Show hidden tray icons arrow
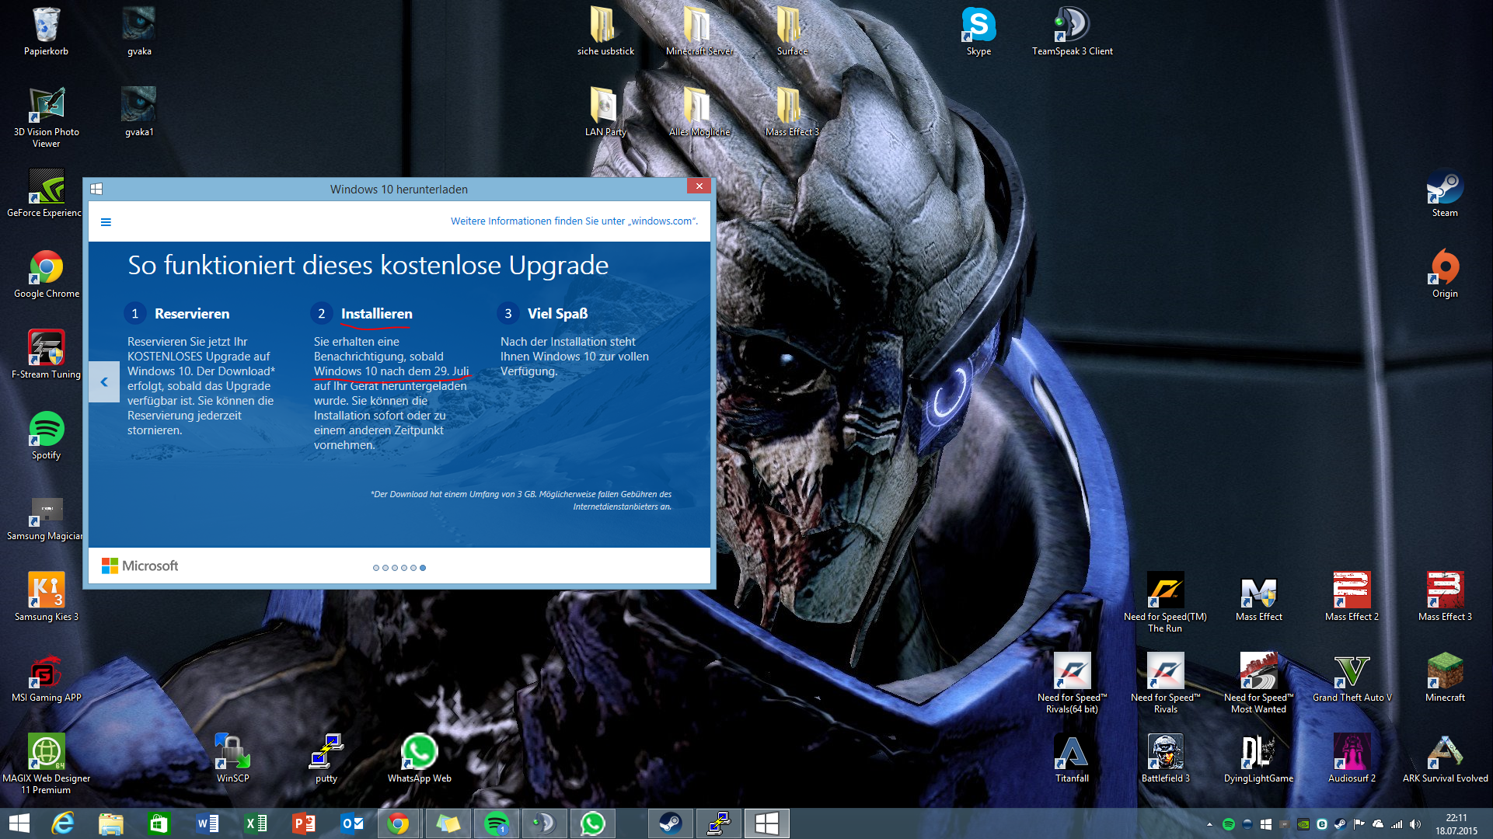Image resolution: width=1493 pixels, height=839 pixels. tap(1209, 824)
